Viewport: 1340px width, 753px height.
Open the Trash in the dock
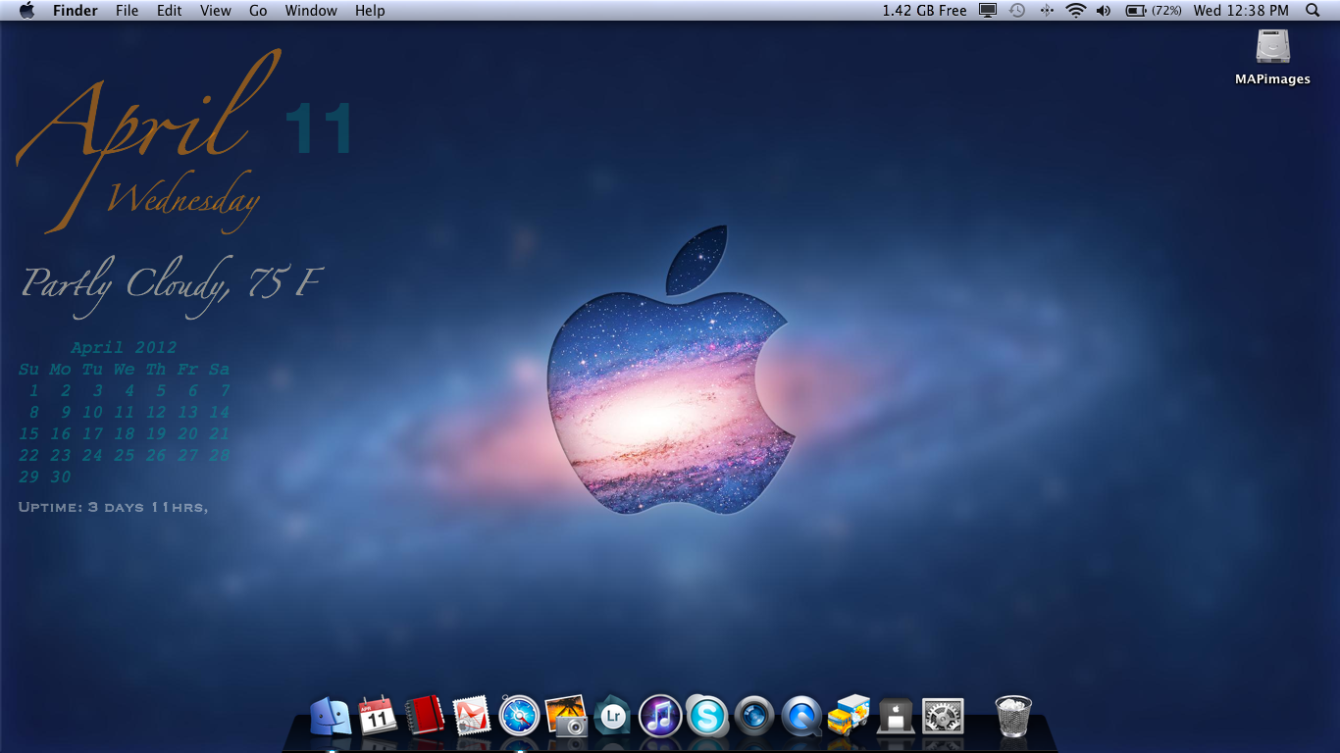[1013, 716]
